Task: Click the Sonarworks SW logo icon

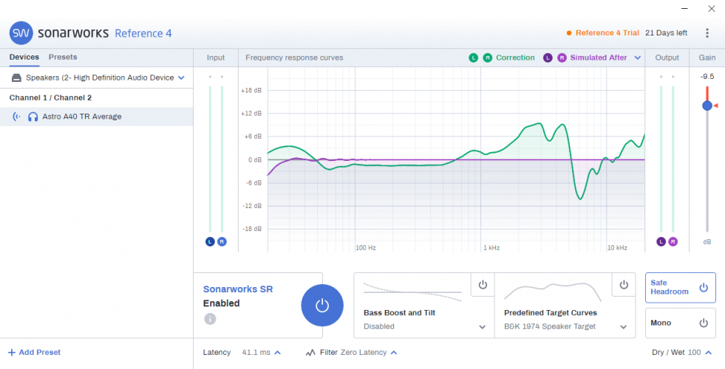Action: (21, 33)
